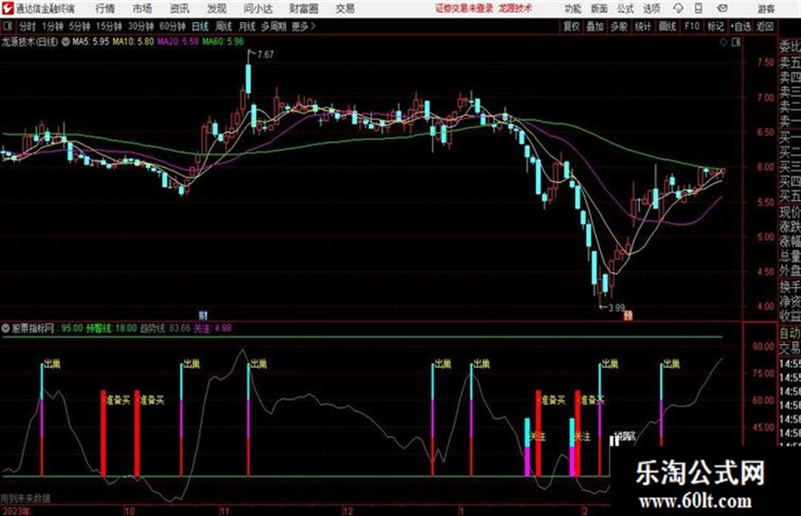Open the 财富圈 menu
Screen dimensions: 801x516
click(303, 8)
